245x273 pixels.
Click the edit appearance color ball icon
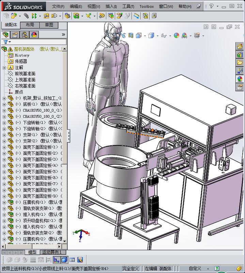click(176, 35)
